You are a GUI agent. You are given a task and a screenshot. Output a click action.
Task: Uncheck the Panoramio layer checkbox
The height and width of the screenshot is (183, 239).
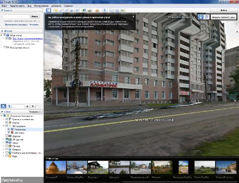point(9,129)
